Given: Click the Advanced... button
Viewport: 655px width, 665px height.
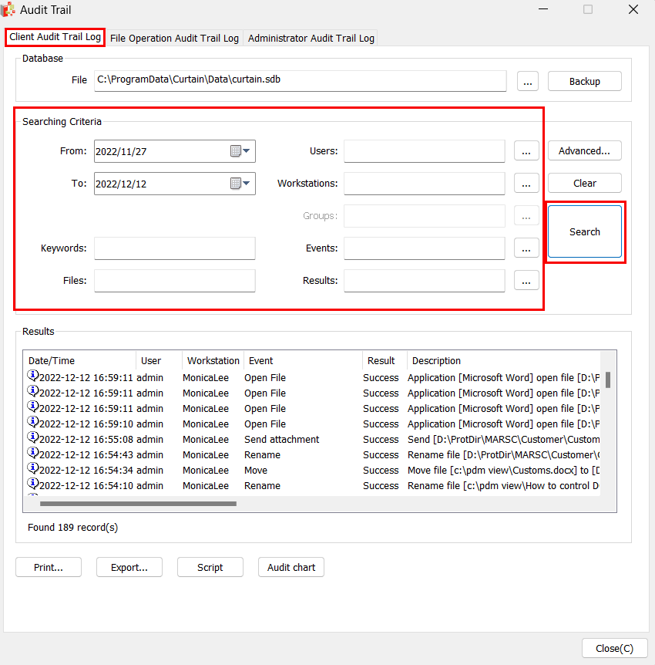Looking at the screenshot, I should point(584,151).
